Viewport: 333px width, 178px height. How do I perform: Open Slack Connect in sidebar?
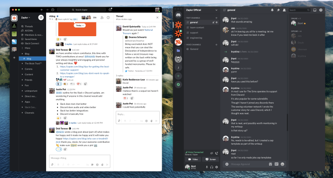(x=32, y=43)
